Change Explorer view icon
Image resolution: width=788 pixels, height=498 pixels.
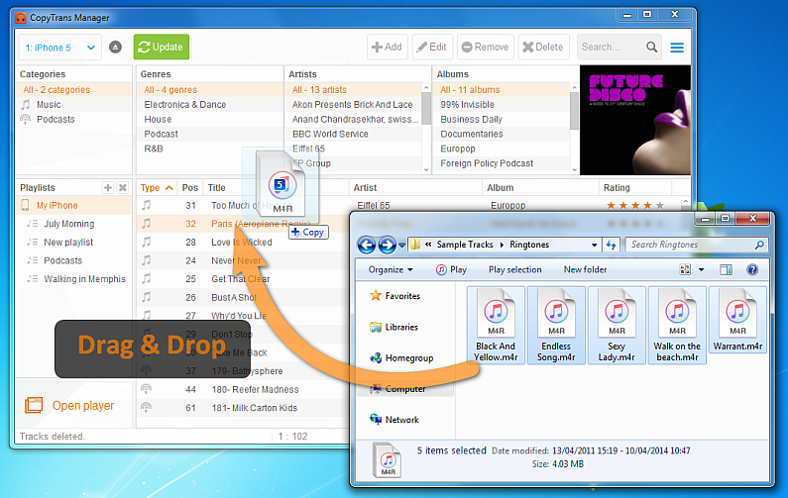(685, 270)
